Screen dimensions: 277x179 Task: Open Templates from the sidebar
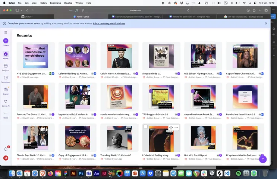point(6,78)
